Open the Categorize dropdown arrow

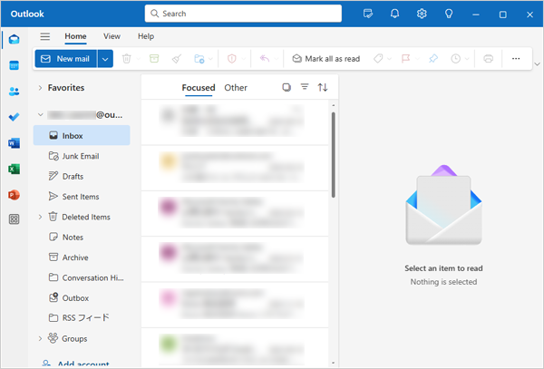coord(389,59)
